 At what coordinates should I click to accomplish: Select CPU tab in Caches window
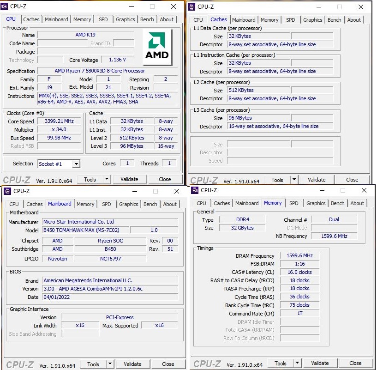pos(198,20)
